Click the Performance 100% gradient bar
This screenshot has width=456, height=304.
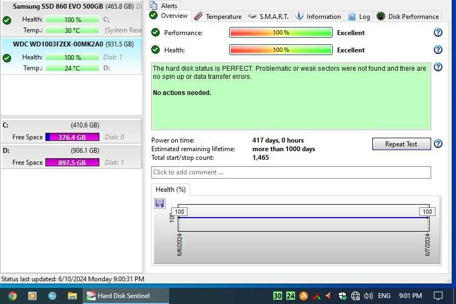(280, 32)
